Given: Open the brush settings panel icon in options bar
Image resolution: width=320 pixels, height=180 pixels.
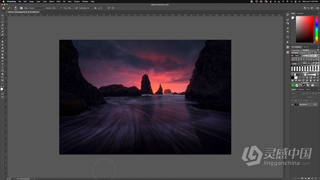Looking at the screenshot, I should click(21, 8).
